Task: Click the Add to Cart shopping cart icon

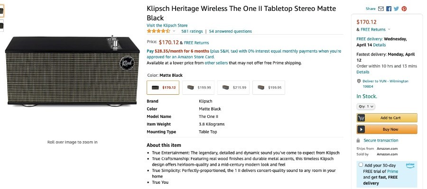Action: (x=361, y=118)
